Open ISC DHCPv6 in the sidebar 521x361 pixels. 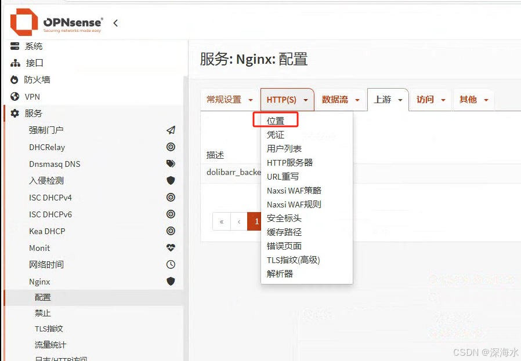click(50, 214)
